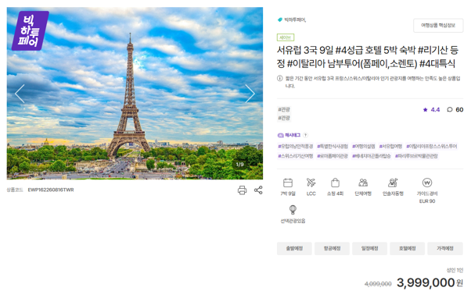The image size is (471, 291).
Task: Open the hashtag help question-mark icon
Action: click(x=305, y=135)
